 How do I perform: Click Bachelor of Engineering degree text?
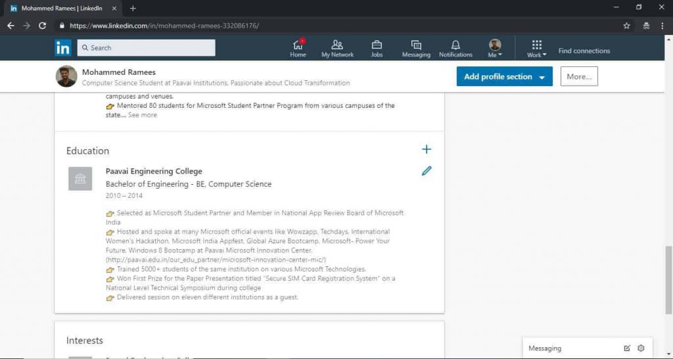coord(189,184)
